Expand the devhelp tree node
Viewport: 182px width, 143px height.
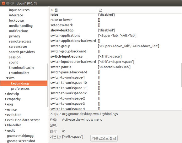tap(5, 94)
